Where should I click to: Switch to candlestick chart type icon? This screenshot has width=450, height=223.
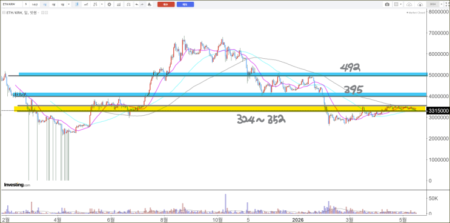point(77,4)
